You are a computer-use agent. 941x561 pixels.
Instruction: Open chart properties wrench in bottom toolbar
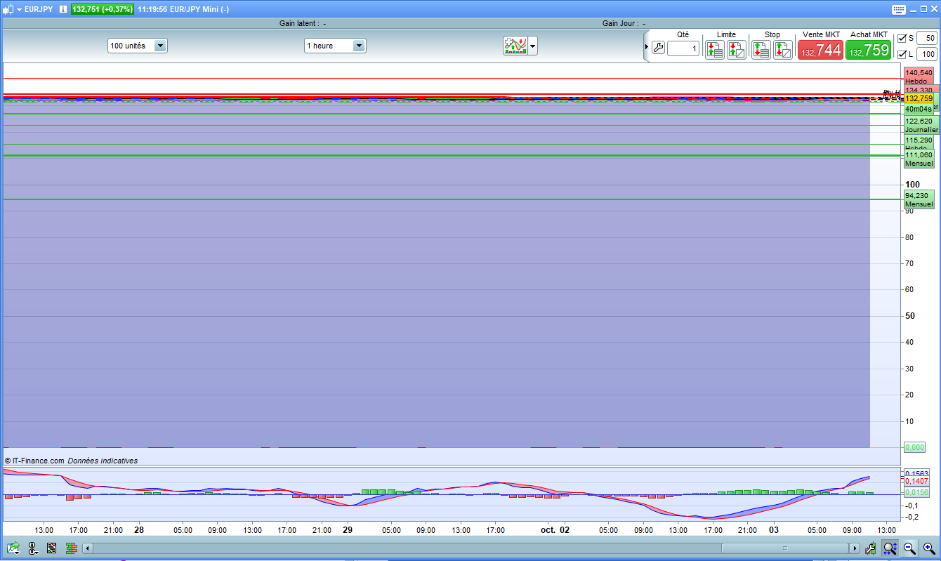pos(871,548)
